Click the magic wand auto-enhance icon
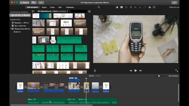Viewport: 189px width, 106px height. (x=99, y=7)
